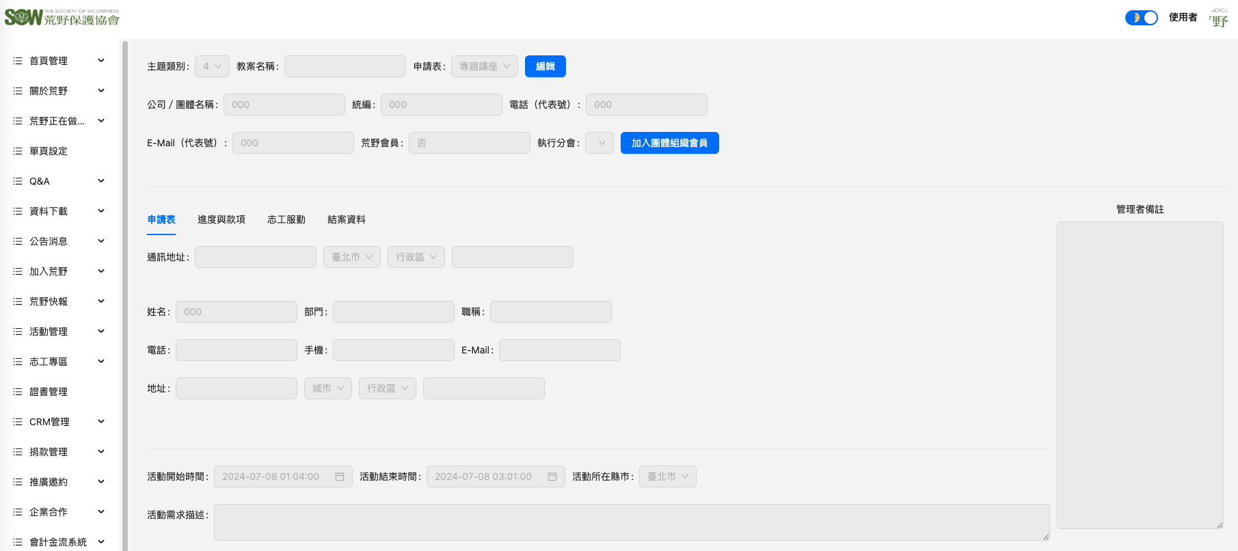Switch to the 結案資料 tab
This screenshot has width=1238, height=551.
(347, 219)
